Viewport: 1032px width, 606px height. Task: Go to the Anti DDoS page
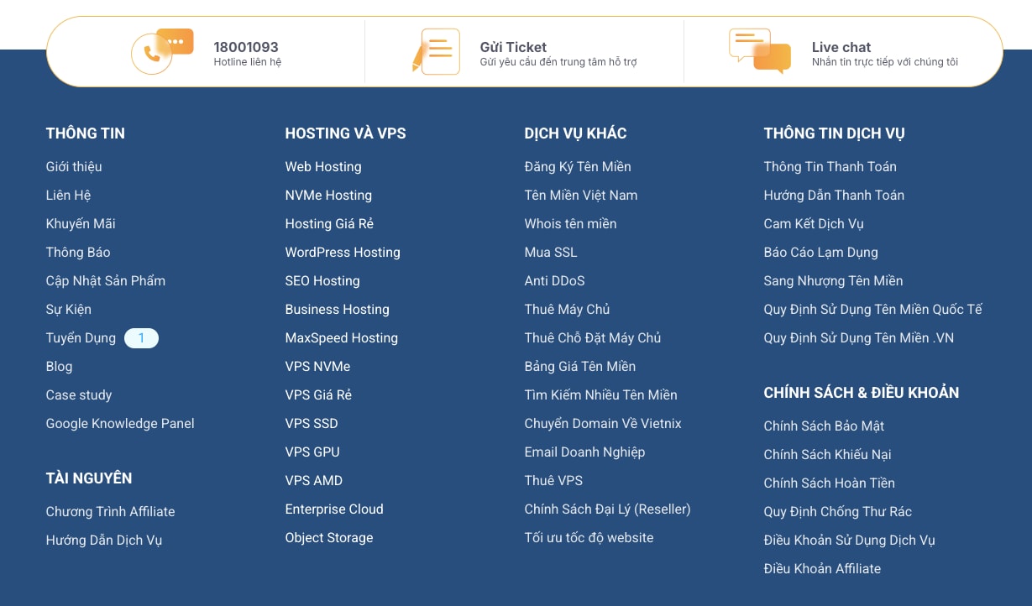click(x=554, y=280)
